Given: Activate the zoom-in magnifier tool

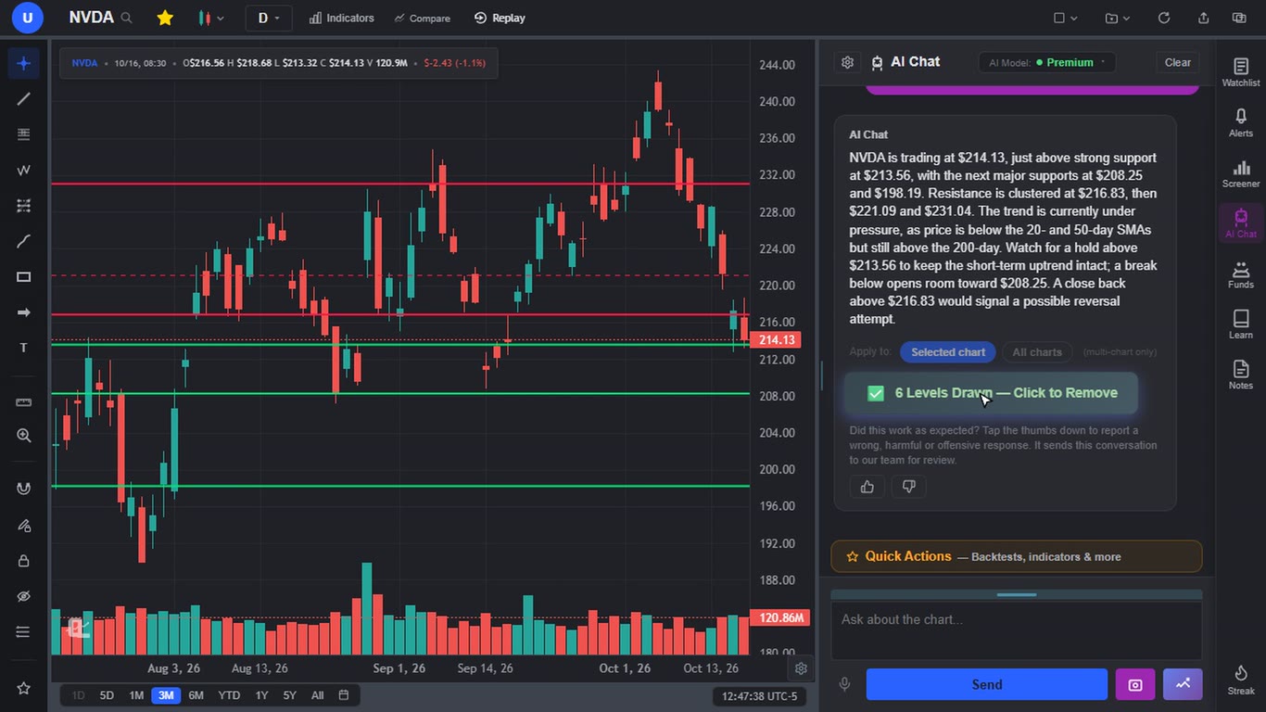Looking at the screenshot, I should click(x=24, y=436).
